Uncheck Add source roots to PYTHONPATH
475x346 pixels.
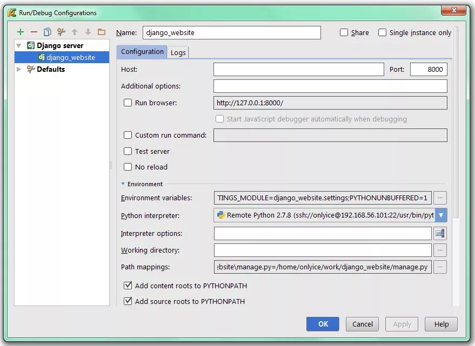click(x=128, y=301)
